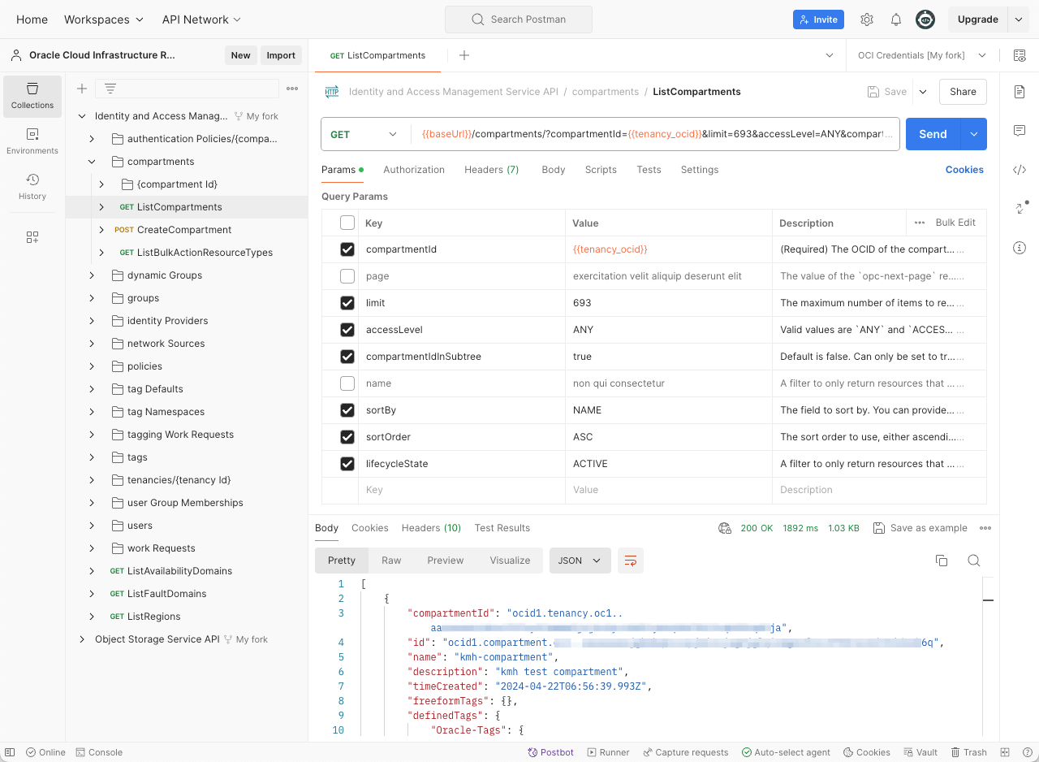Uncheck the lifecycleState parameter
This screenshot has height=762, width=1039.
coord(347,464)
